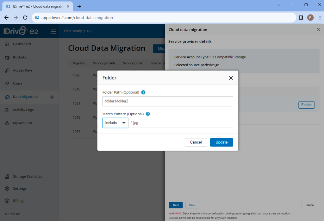Viewport: 324px width, 221px height.
Task: Click the Migratio... column header
Action: (x=80, y=63)
